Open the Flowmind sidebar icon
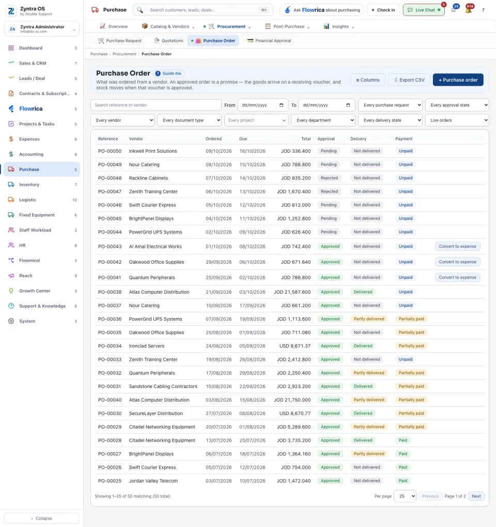Screen dimensions: 496x527 [x=11, y=260]
